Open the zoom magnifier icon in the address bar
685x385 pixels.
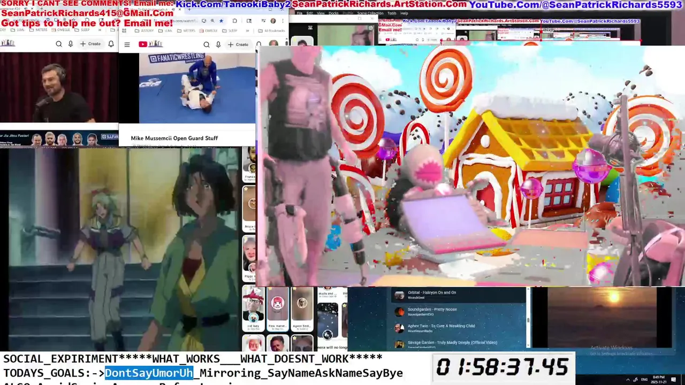(x=212, y=21)
